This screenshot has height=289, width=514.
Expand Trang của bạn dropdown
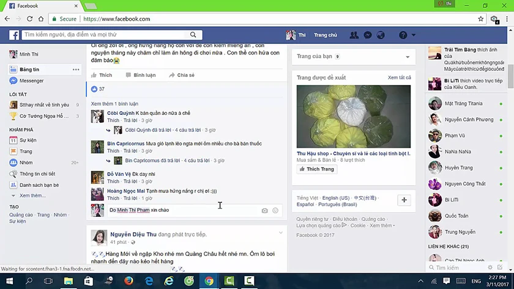pos(408,57)
